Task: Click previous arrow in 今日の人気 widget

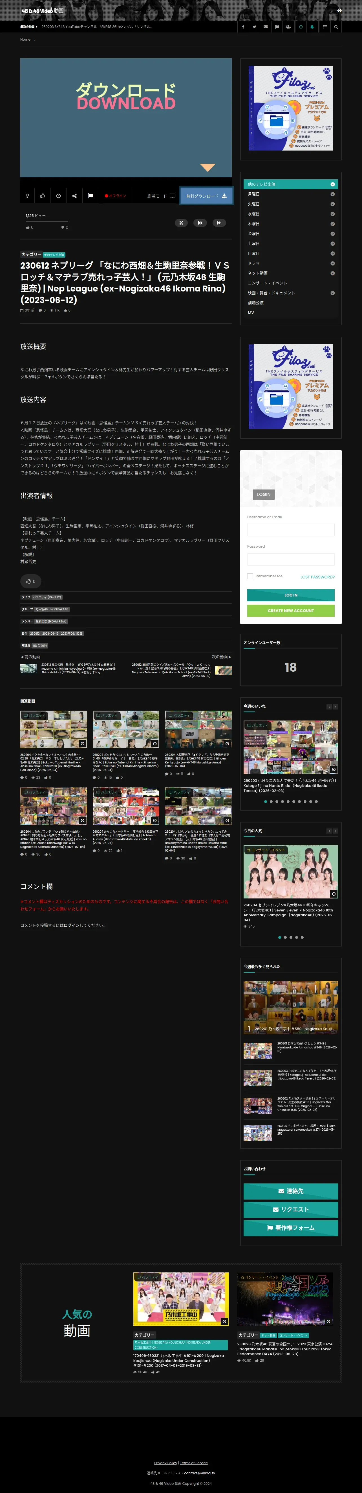Action: [329, 831]
